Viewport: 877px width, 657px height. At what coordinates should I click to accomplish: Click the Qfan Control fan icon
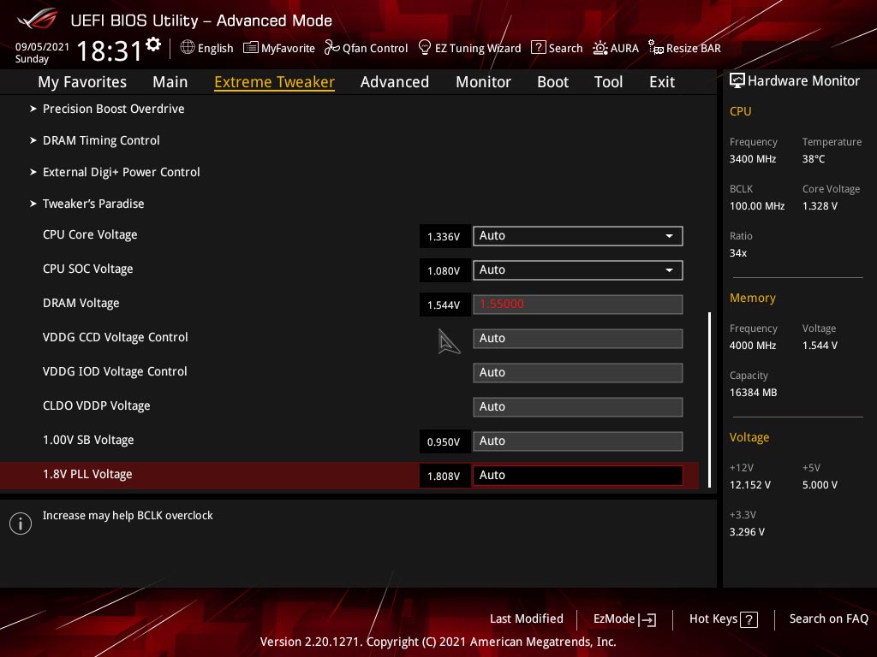[x=331, y=48]
